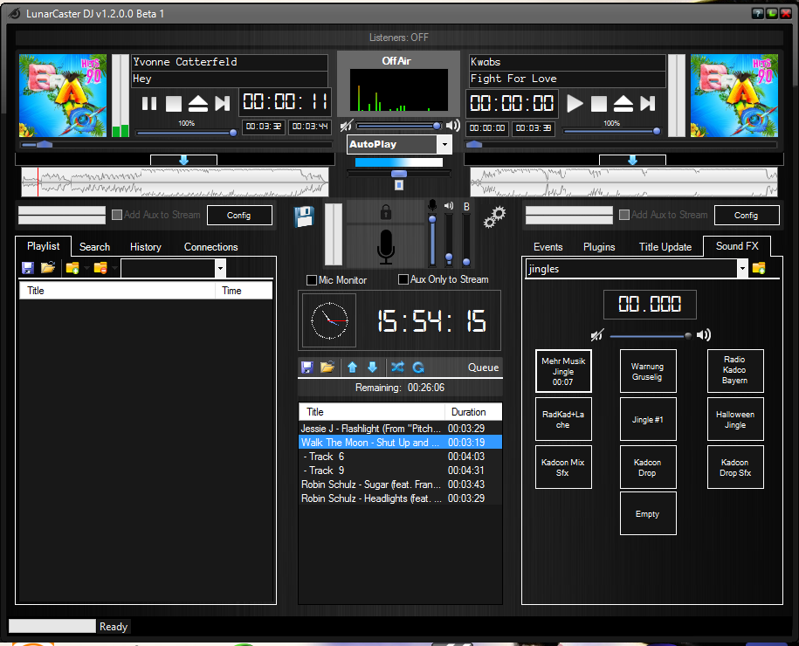Open the Playlist tab's selection dropdown
The height and width of the screenshot is (646, 799).
pos(220,268)
